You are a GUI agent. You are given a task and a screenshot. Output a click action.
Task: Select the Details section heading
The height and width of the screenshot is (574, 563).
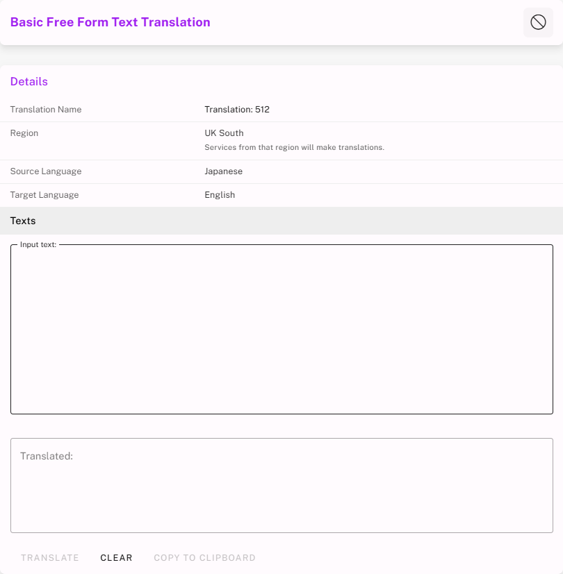[x=29, y=82]
